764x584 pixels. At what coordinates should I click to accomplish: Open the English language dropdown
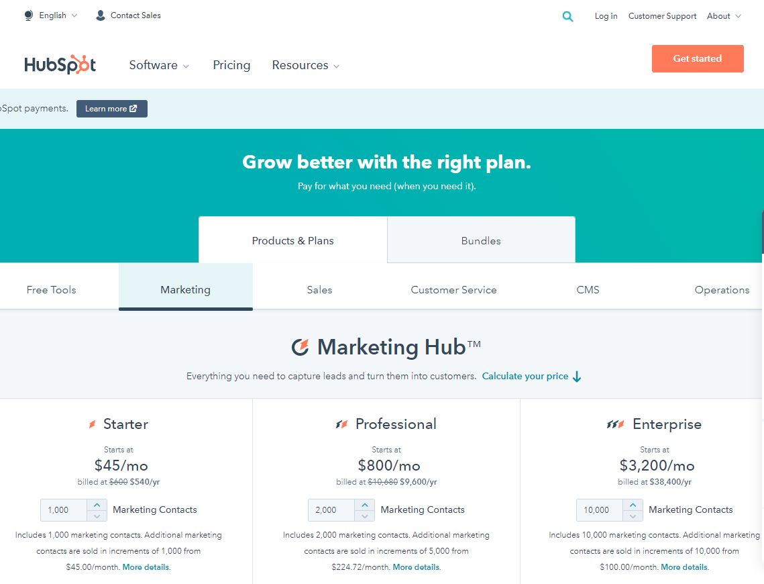tap(51, 15)
